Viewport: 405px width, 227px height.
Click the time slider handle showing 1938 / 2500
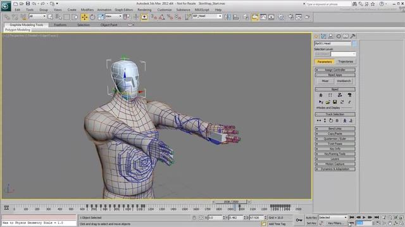click(231, 202)
